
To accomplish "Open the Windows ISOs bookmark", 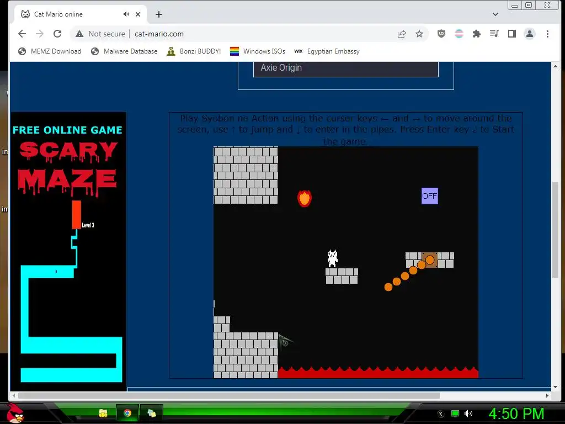I will [x=258, y=51].
